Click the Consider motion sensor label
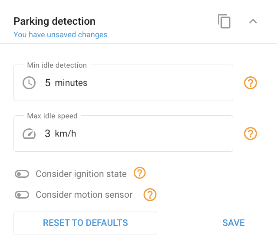This screenshot has width=277, height=248. (84, 195)
